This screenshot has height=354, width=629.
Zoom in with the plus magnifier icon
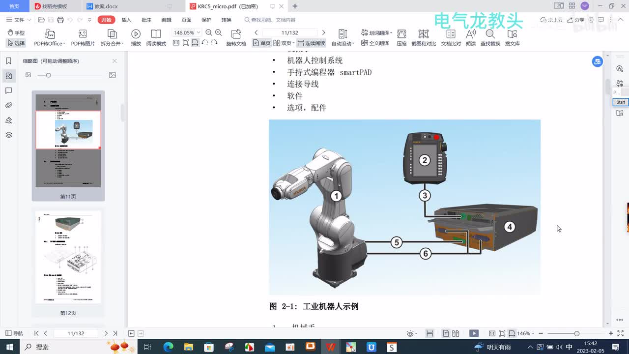click(x=219, y=32)
